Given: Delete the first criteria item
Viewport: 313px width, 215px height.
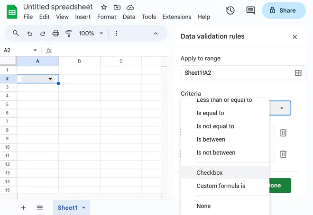Looking at the screenshot, I should coord(283,133).
